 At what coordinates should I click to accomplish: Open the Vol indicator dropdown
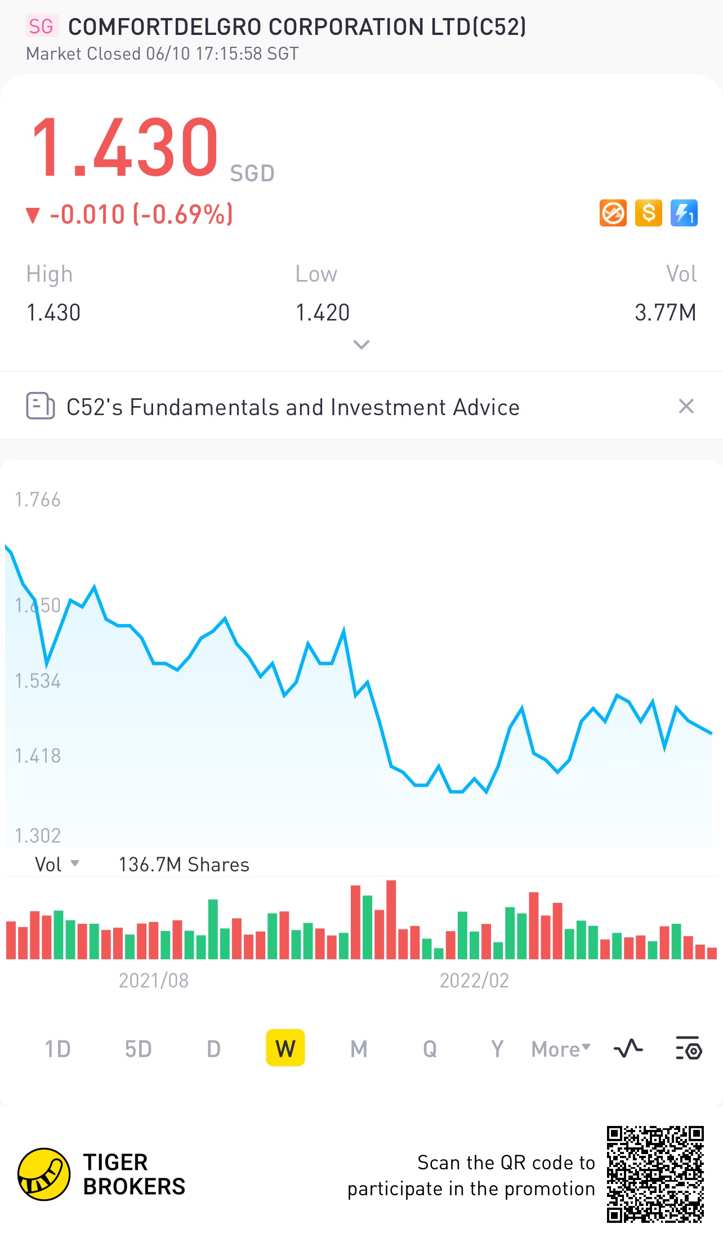[x=57, y=864]
